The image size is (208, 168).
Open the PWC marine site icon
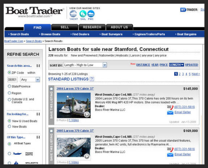coord(91,14)
